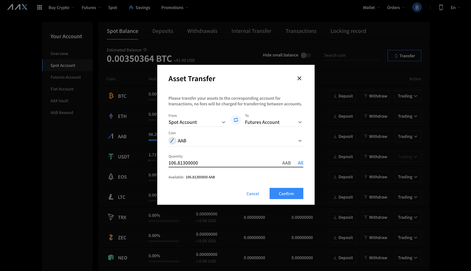This screenshot has width=471, height=271.
Task: Open the From account dropdown
Action: (x=197, y=122)
